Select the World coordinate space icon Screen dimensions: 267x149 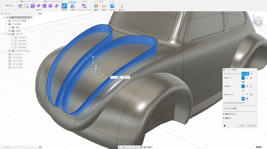coord(243,86)
